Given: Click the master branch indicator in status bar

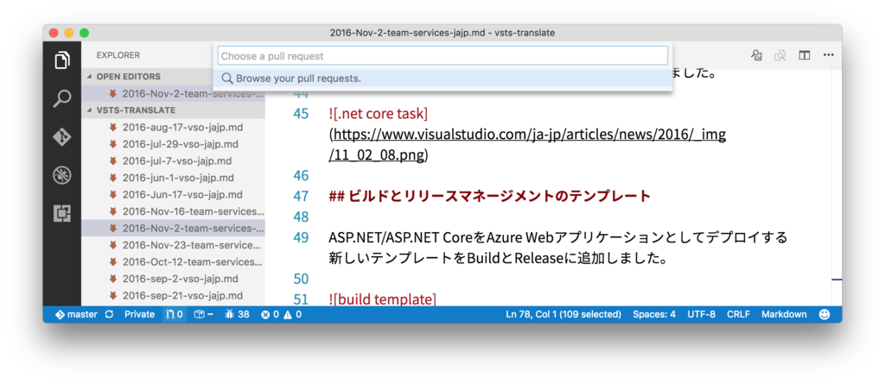Looking at the screenshot, I should [x=76, y=314].
